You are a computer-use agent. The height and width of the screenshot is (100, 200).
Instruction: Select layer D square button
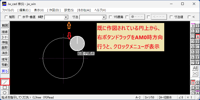tap(197, 52)
